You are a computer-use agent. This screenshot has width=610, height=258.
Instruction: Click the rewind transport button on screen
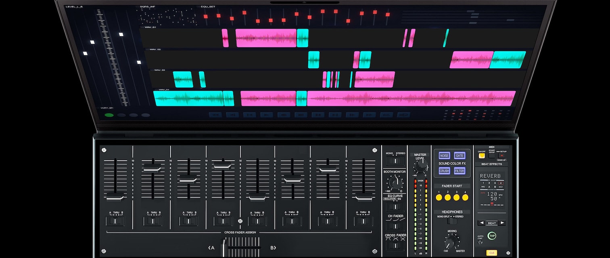click(215, 115)
